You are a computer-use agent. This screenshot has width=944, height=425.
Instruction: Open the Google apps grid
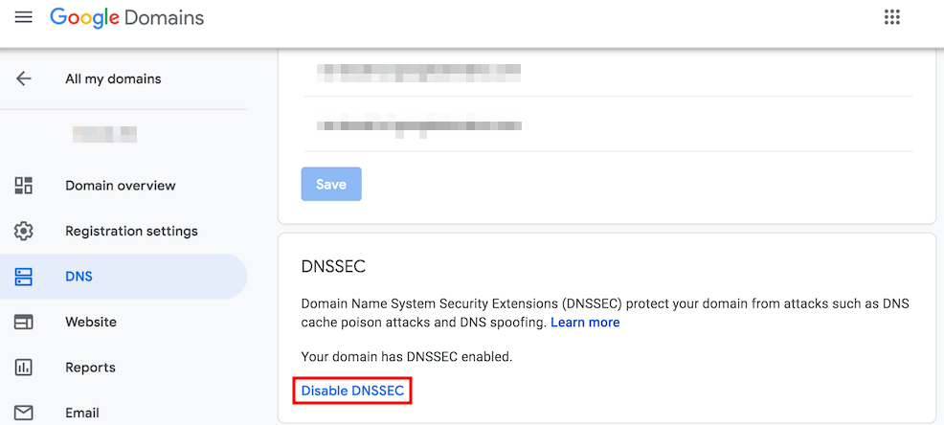891,17
